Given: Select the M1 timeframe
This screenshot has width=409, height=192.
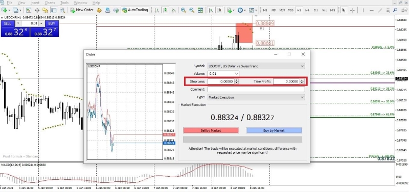Looking at the screenshot, I should coord(265,10).
